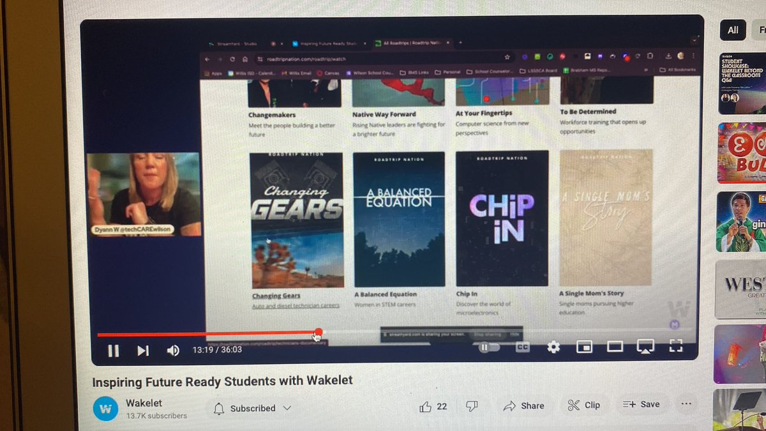Open Personal bookmarks folder
Screen dimensions: 766x431
click(447, 72)
